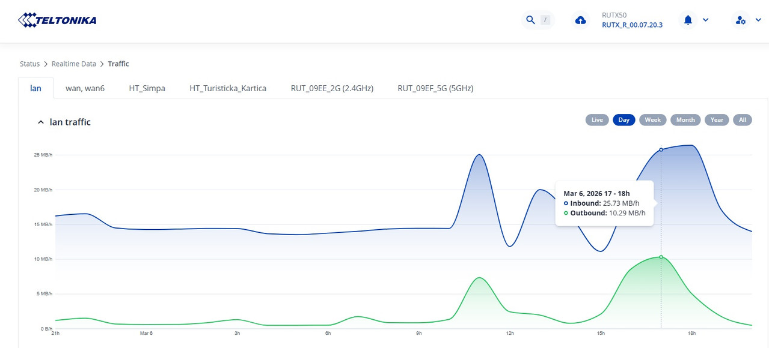Click the 9h time axis label
The image size is (769, 348).
coord(419,334)
